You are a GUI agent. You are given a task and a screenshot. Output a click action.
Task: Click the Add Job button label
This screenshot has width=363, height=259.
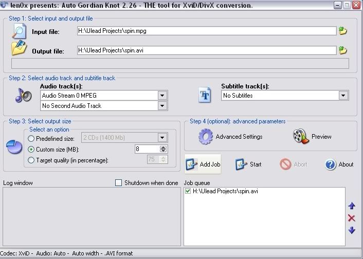210,164
